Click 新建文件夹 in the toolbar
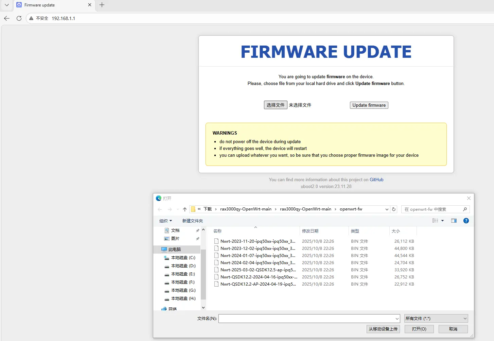 (192, 221)
